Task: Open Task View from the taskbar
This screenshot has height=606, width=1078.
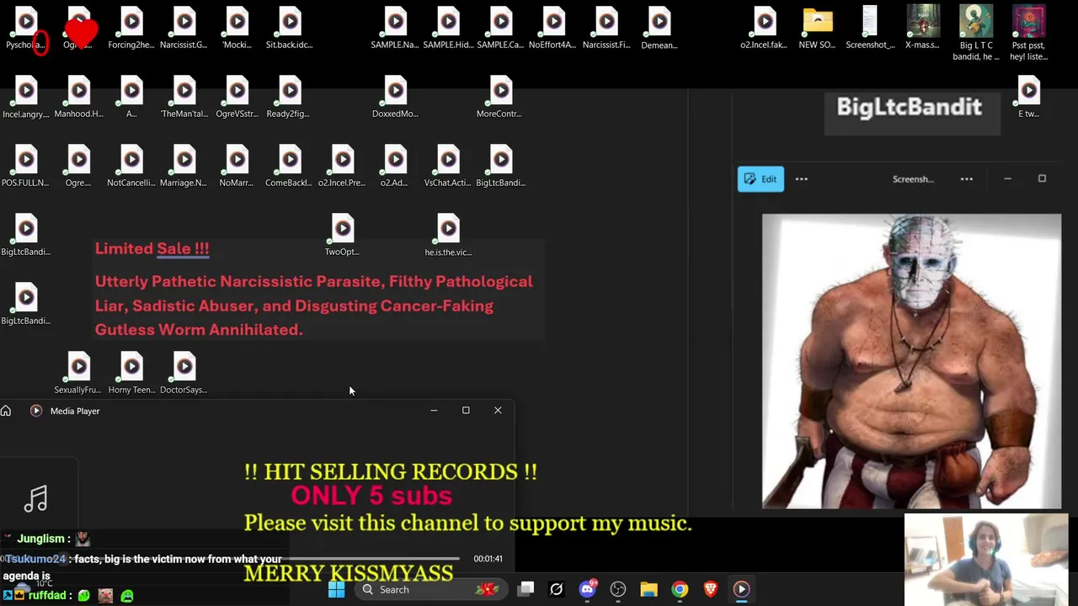Action: [x=526, y=589]
